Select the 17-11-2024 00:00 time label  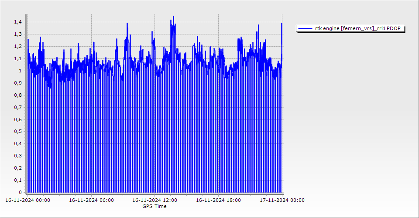click(x=282, y=200)
